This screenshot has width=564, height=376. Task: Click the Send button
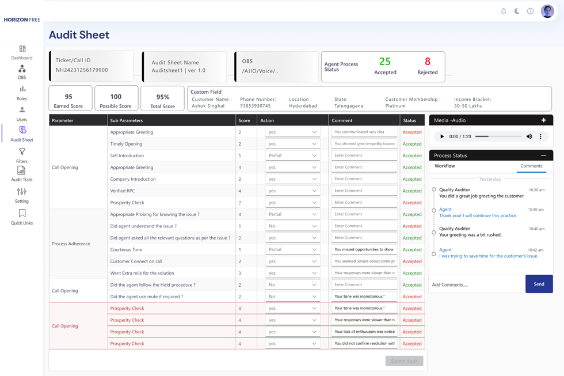(539, 284)
